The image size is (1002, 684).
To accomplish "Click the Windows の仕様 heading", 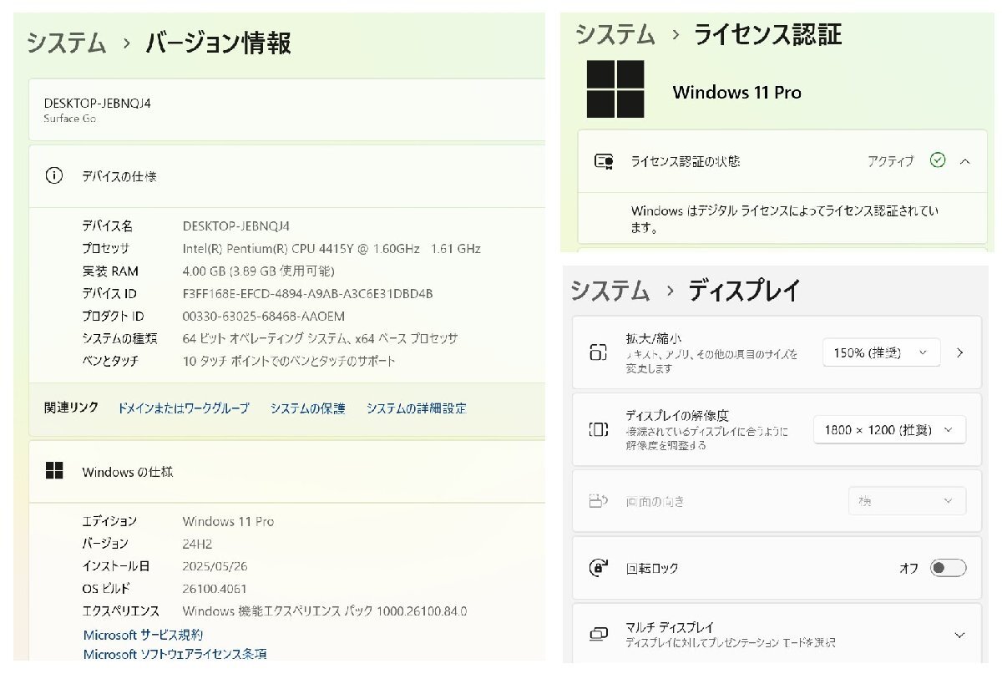I will (x=128, y=472).
